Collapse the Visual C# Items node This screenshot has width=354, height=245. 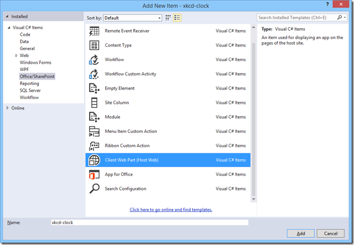[x=8, y=27]
